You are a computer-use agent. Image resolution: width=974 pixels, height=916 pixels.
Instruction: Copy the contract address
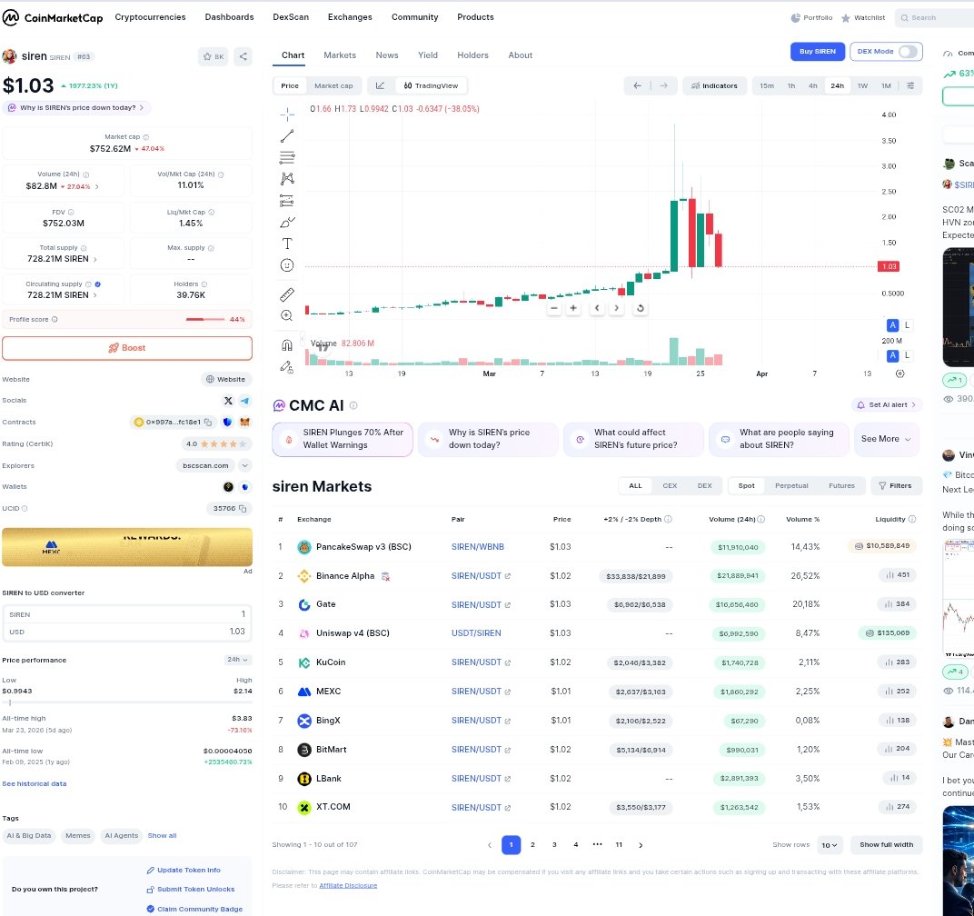pos(208,423)
